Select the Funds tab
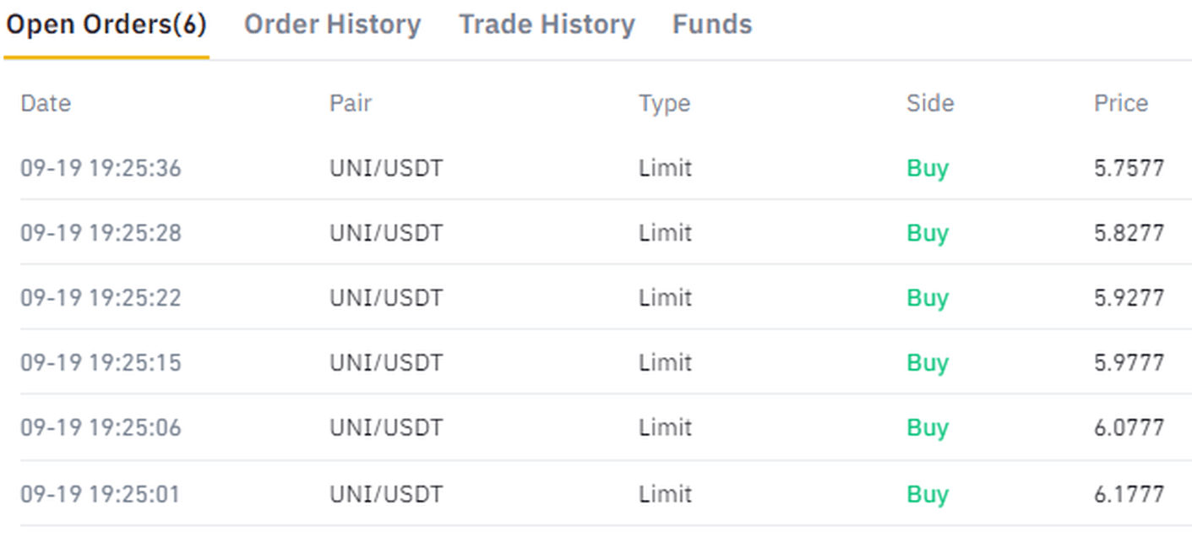This screenshot has width=1192, height=543. click(x=712, y=25)
